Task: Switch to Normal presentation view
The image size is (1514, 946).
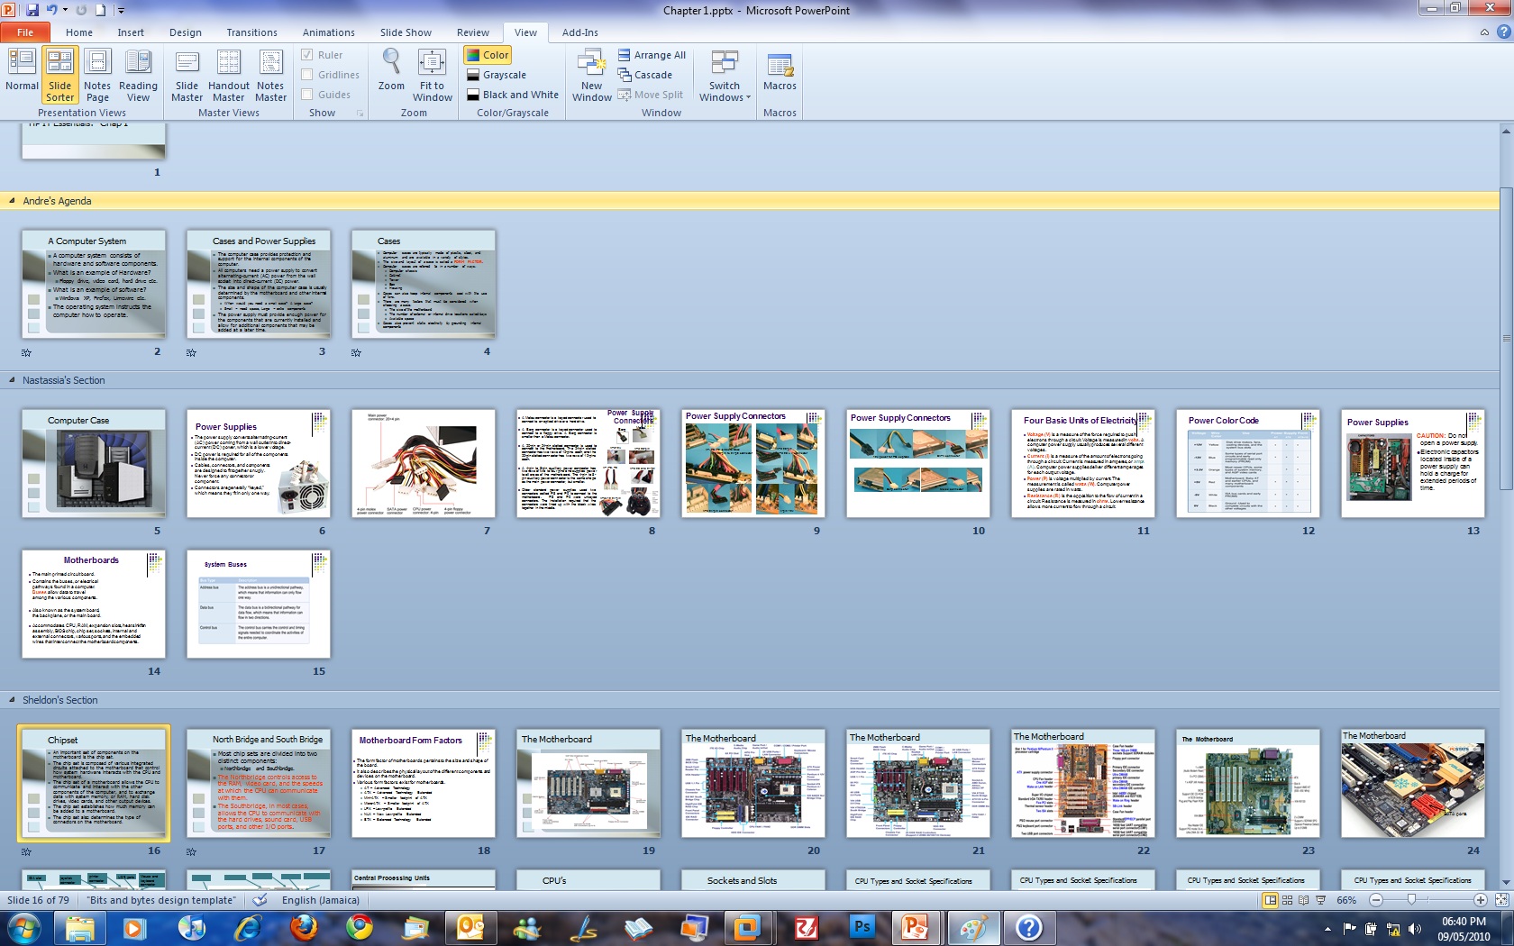Action: 22,75
